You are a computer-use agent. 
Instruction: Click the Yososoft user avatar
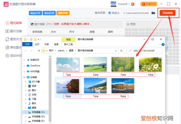(x=113, y=4)
